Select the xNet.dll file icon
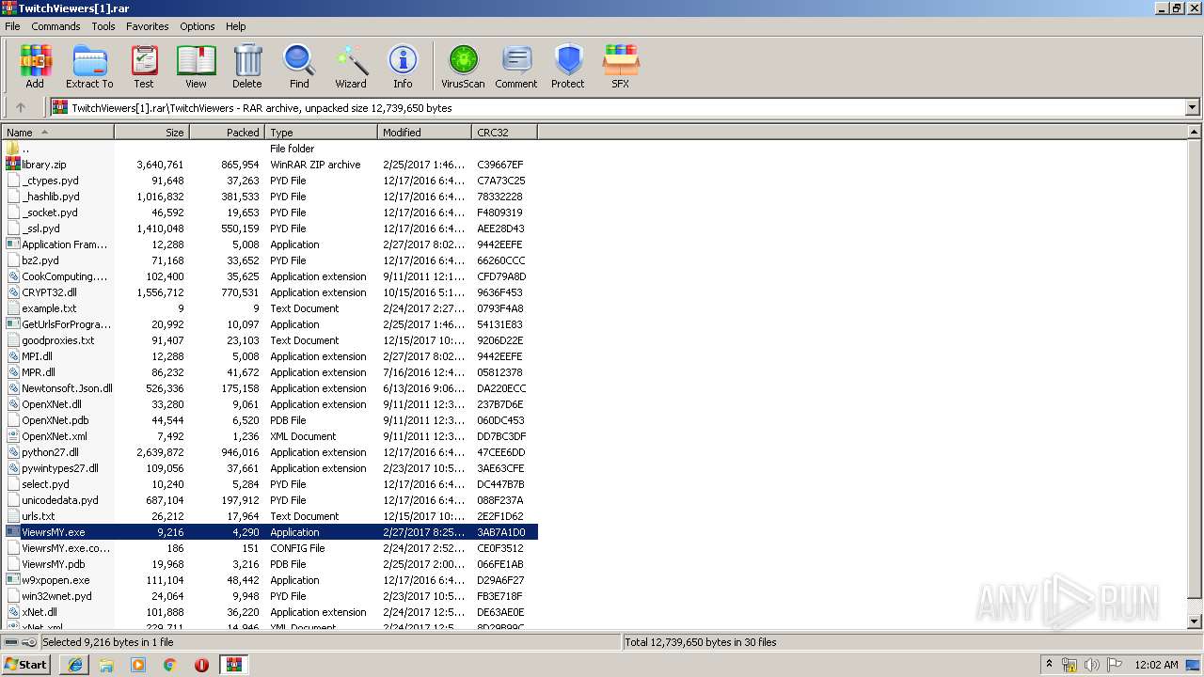The width and height of the screenshot is (1204, 677). (13, 612)
